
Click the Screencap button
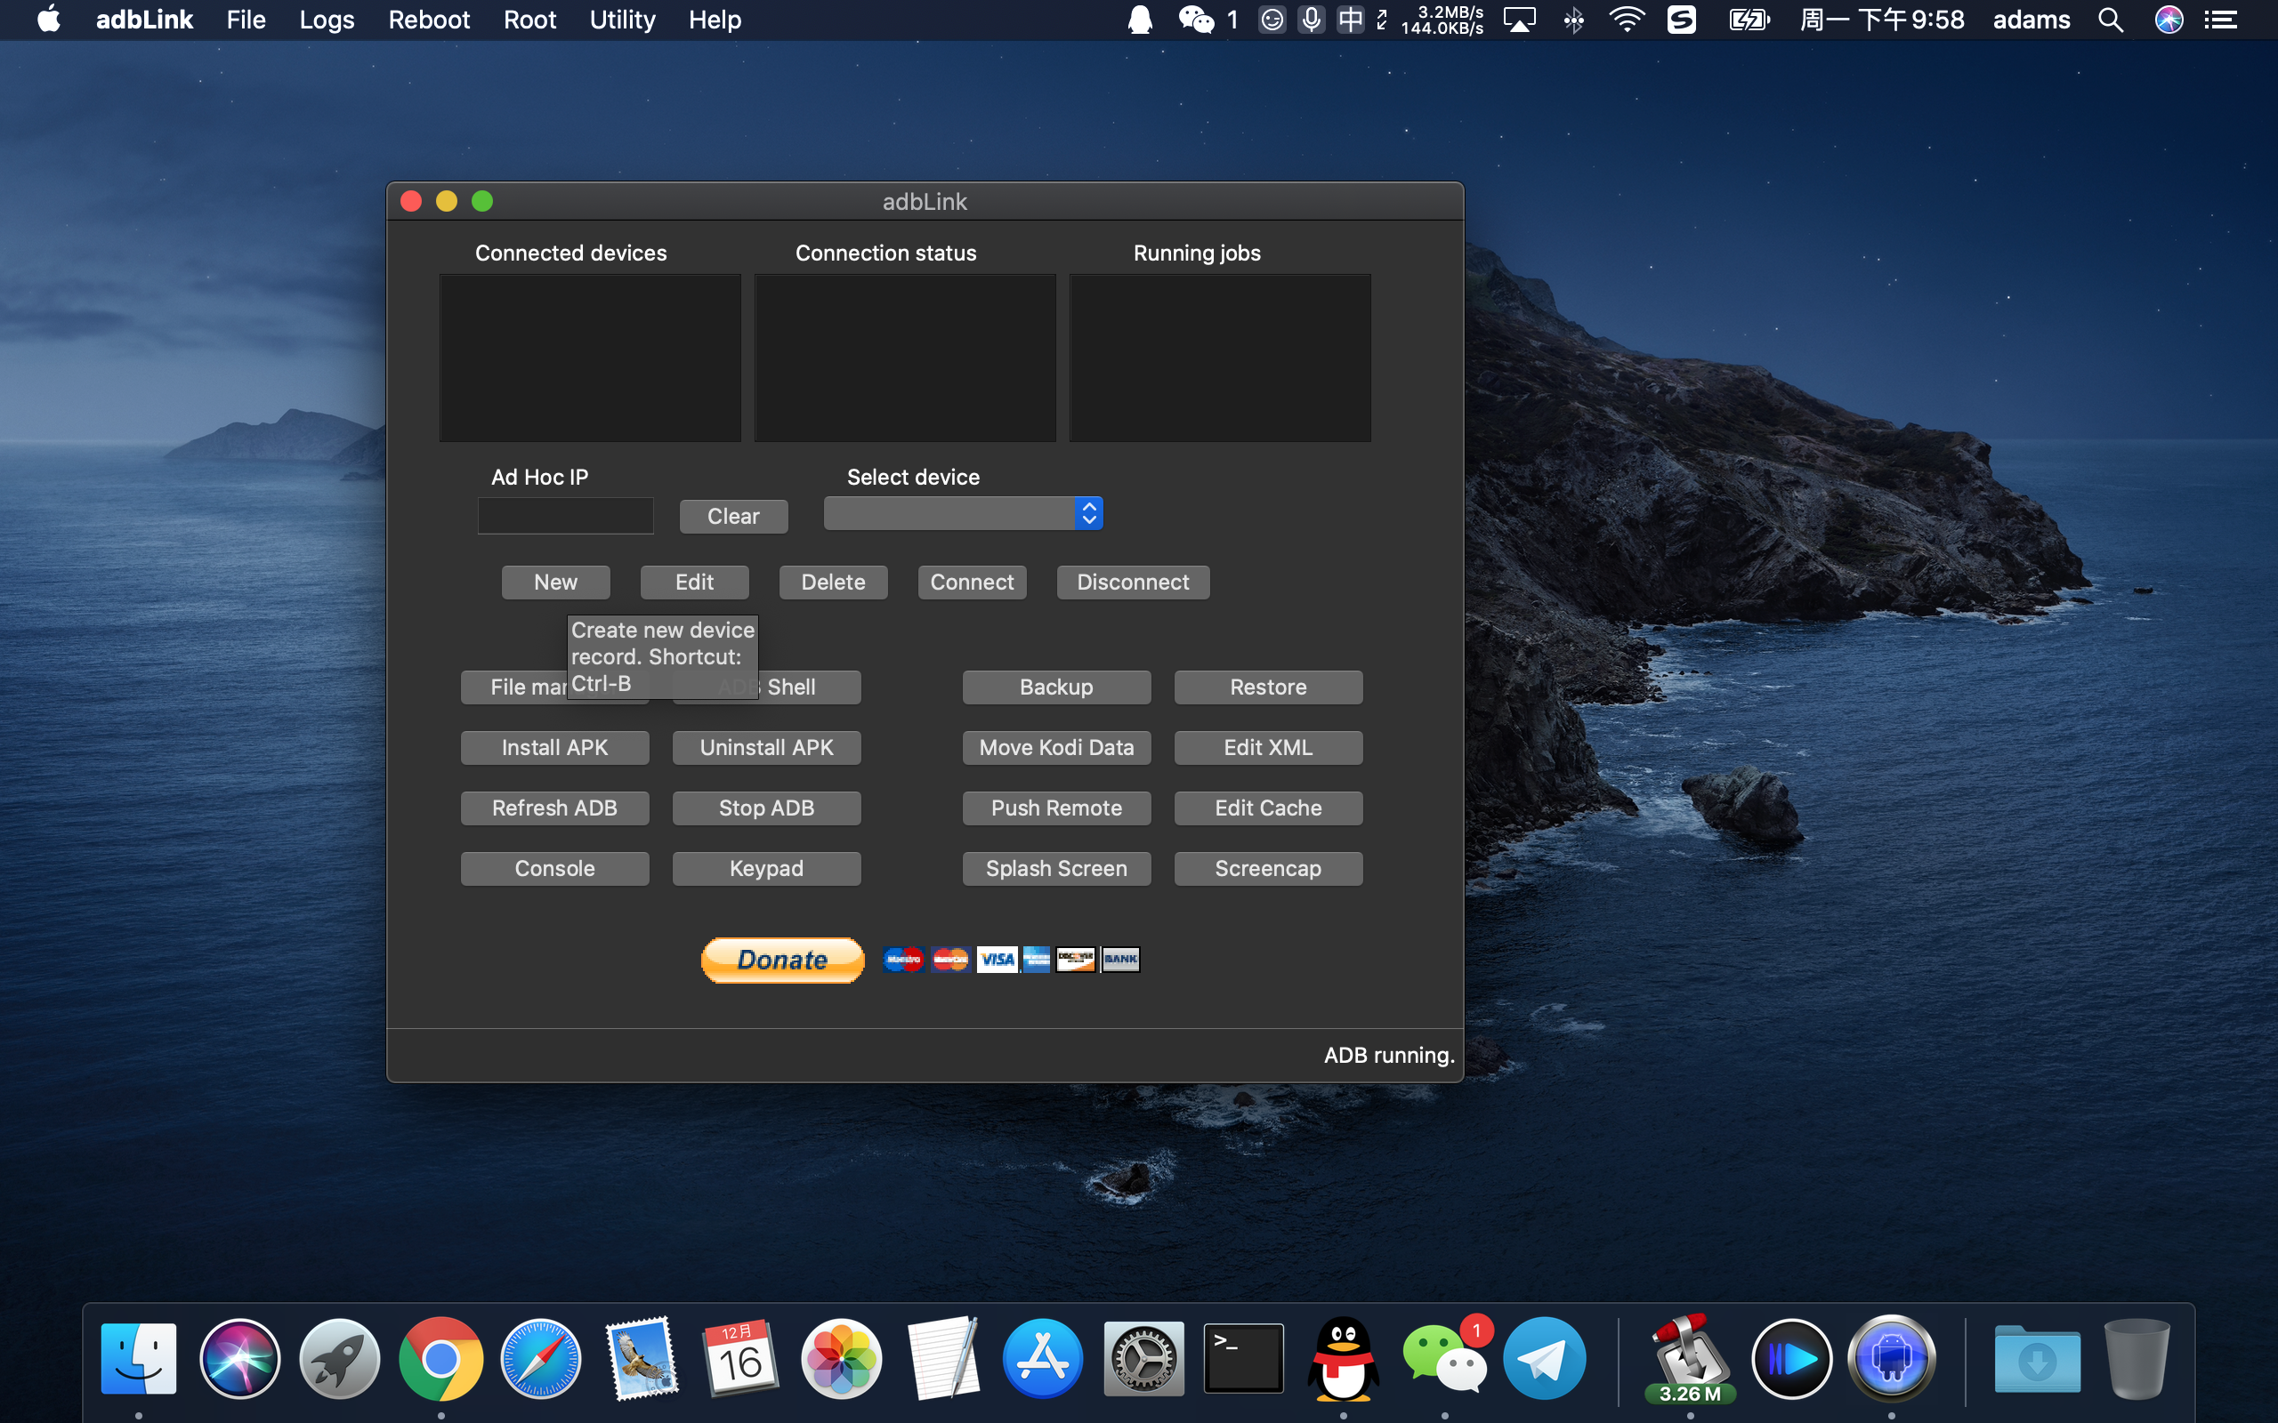pyautogui.click(x=1267, y=869)
